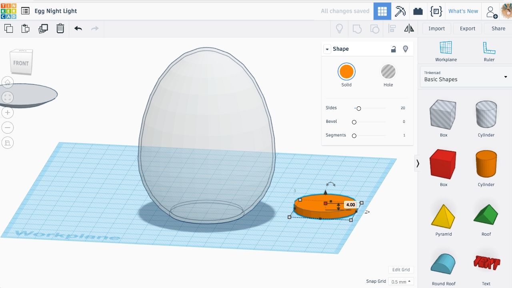Click the Edit Grid button

pos(401,270)
